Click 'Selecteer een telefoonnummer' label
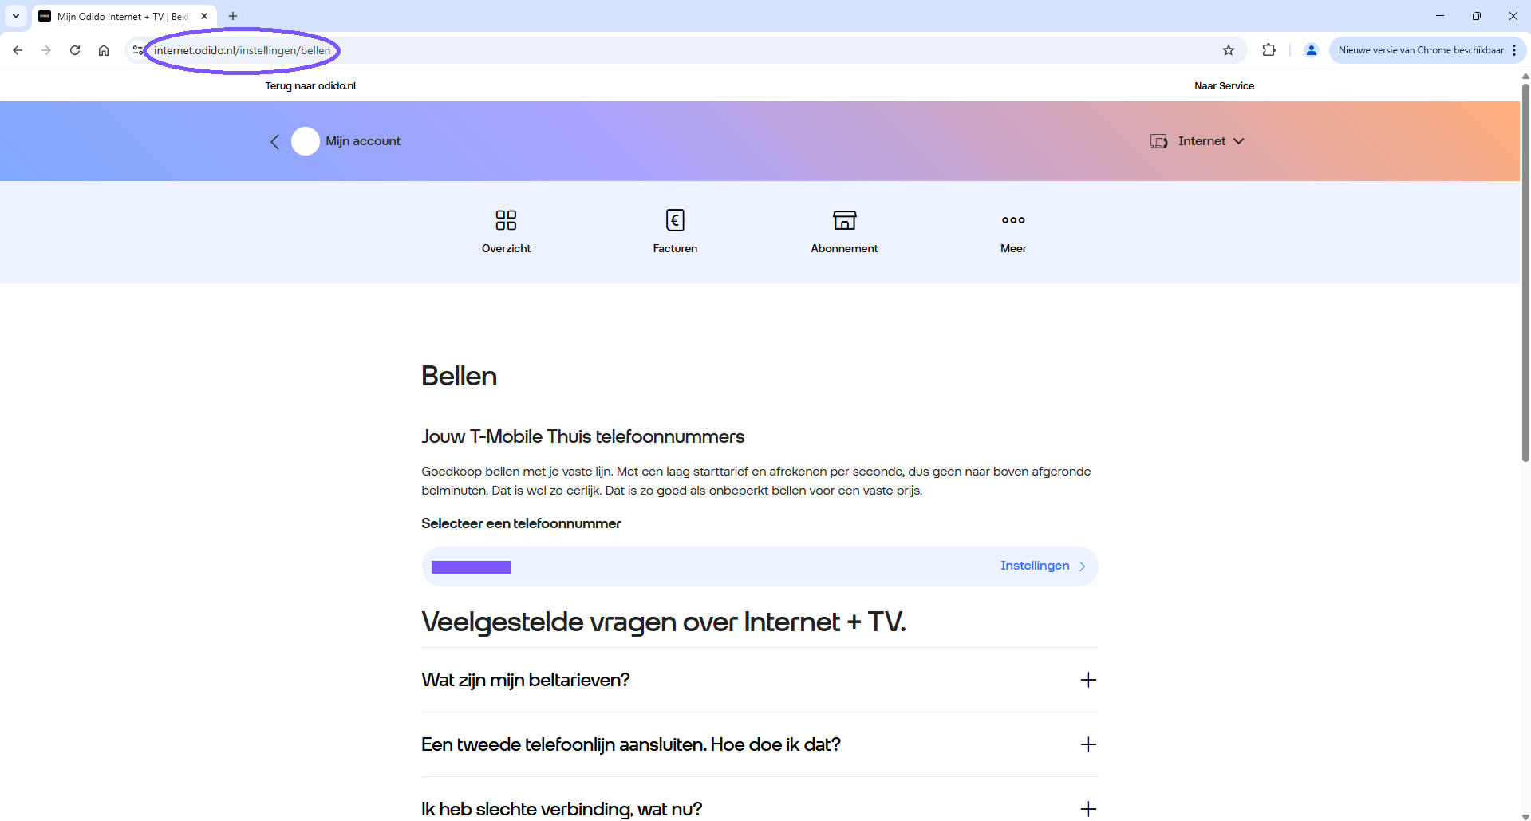Image resolution: width=1531 pixels, height=821 pixels. click(x=521, y=523)
